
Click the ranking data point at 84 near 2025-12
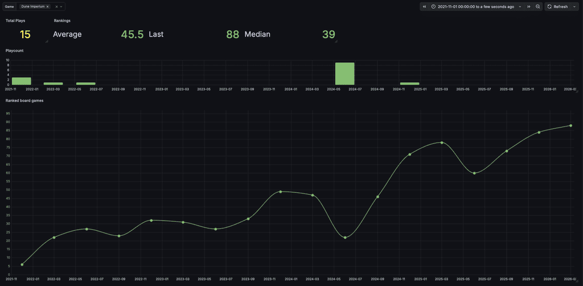point(539,132)
